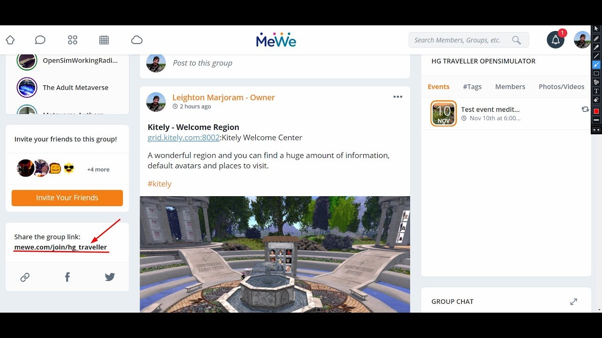Open Leighton Marjoram - Owner profile link

pos(223,98)
